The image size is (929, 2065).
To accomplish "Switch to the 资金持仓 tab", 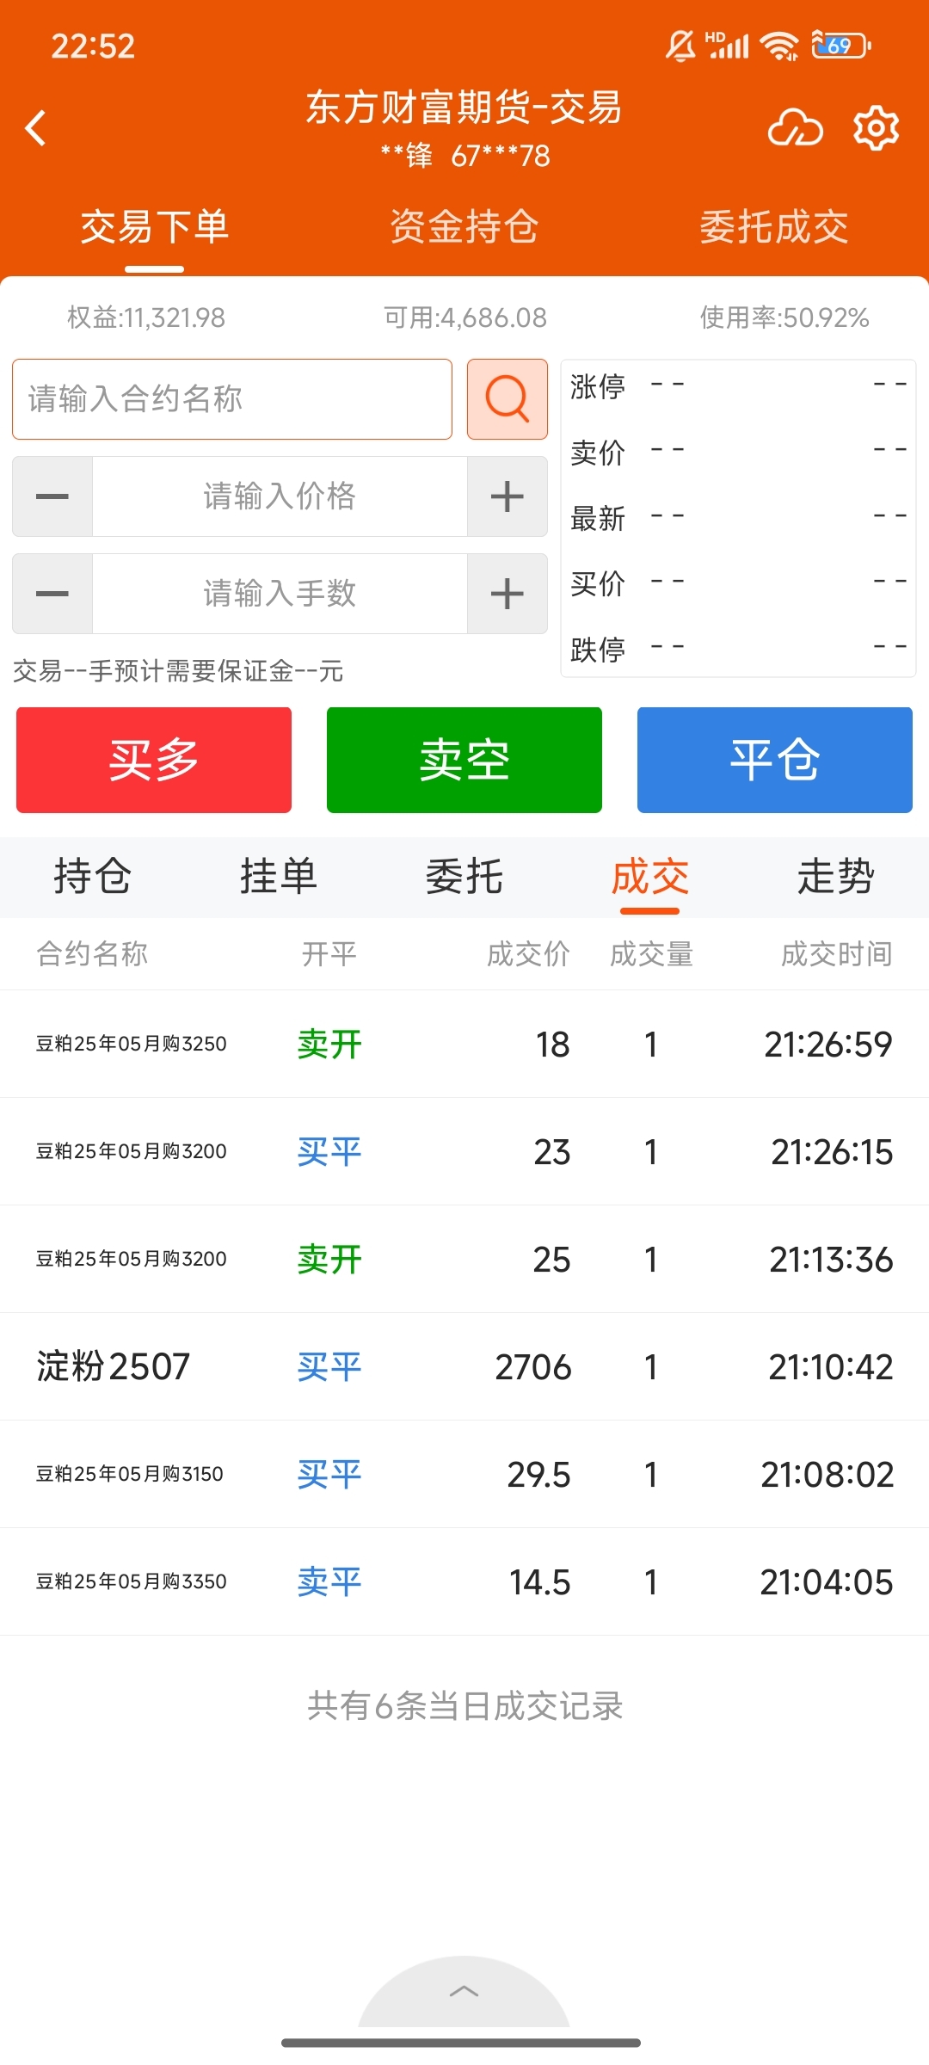I will (464, 227).
